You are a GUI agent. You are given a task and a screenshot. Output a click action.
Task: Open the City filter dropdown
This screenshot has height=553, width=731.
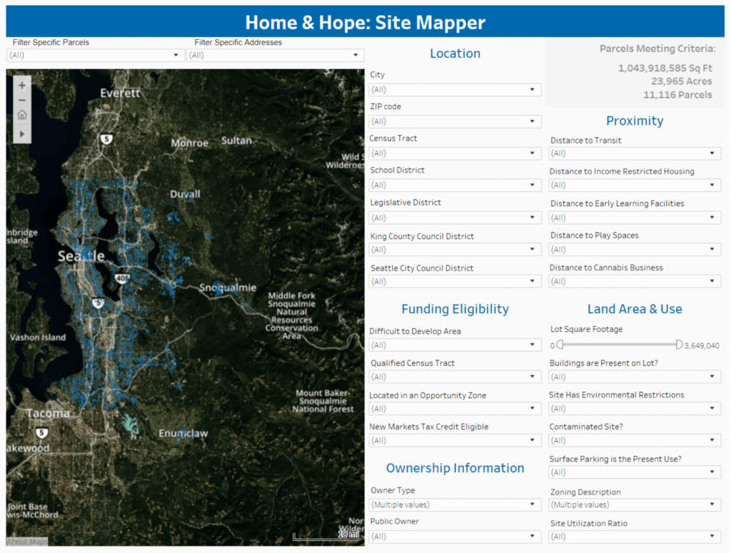(533, 89)
